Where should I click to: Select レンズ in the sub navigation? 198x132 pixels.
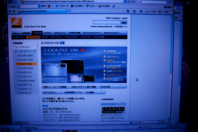click(45, 37)
